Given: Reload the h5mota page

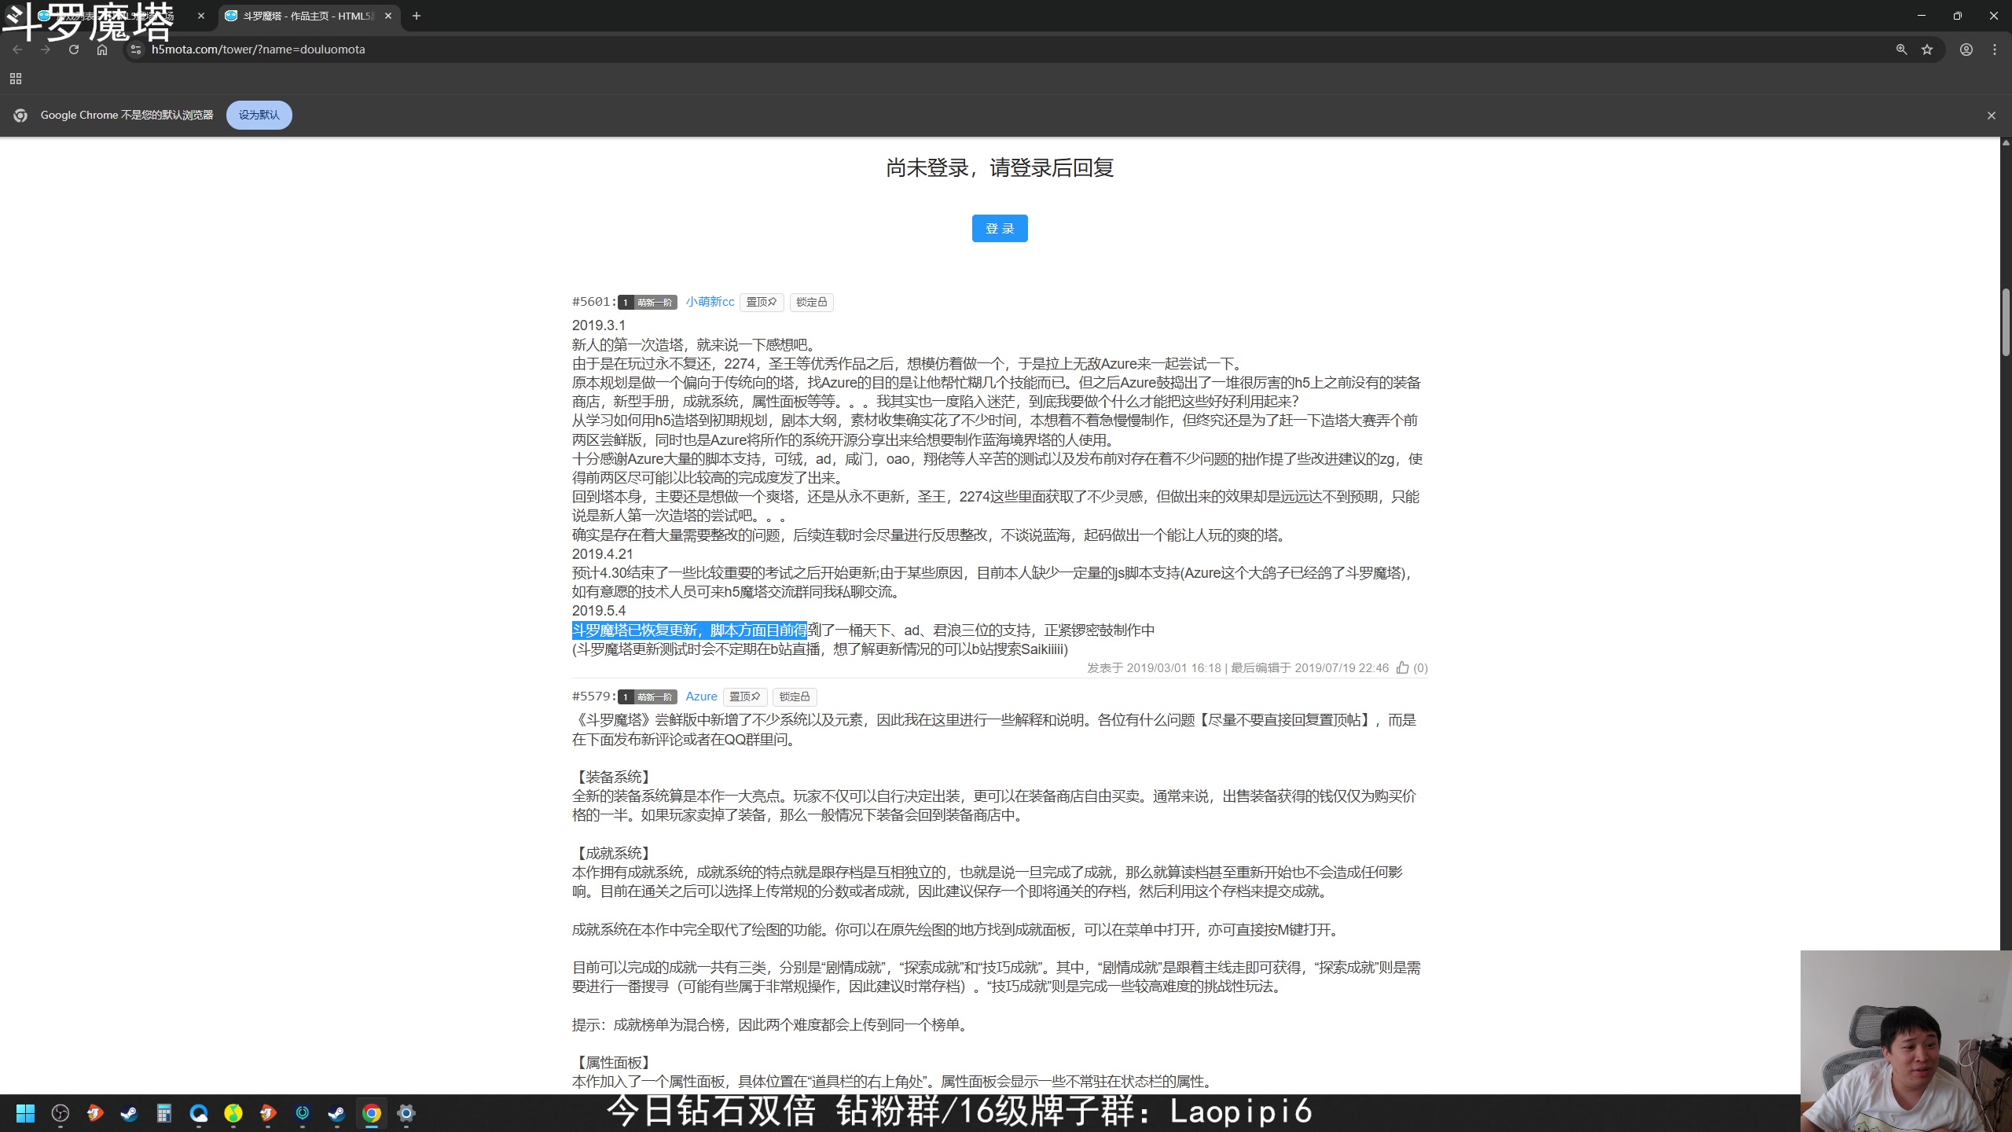Looking at the screenshot, I should (74, 50).
